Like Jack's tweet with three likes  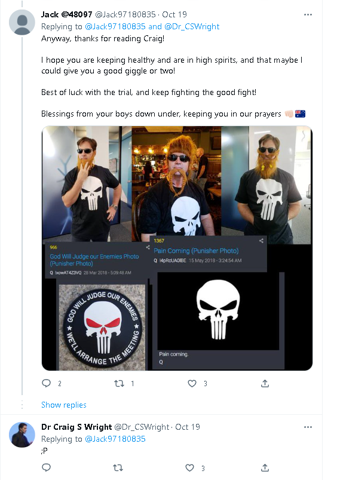[x=192, y=383]
